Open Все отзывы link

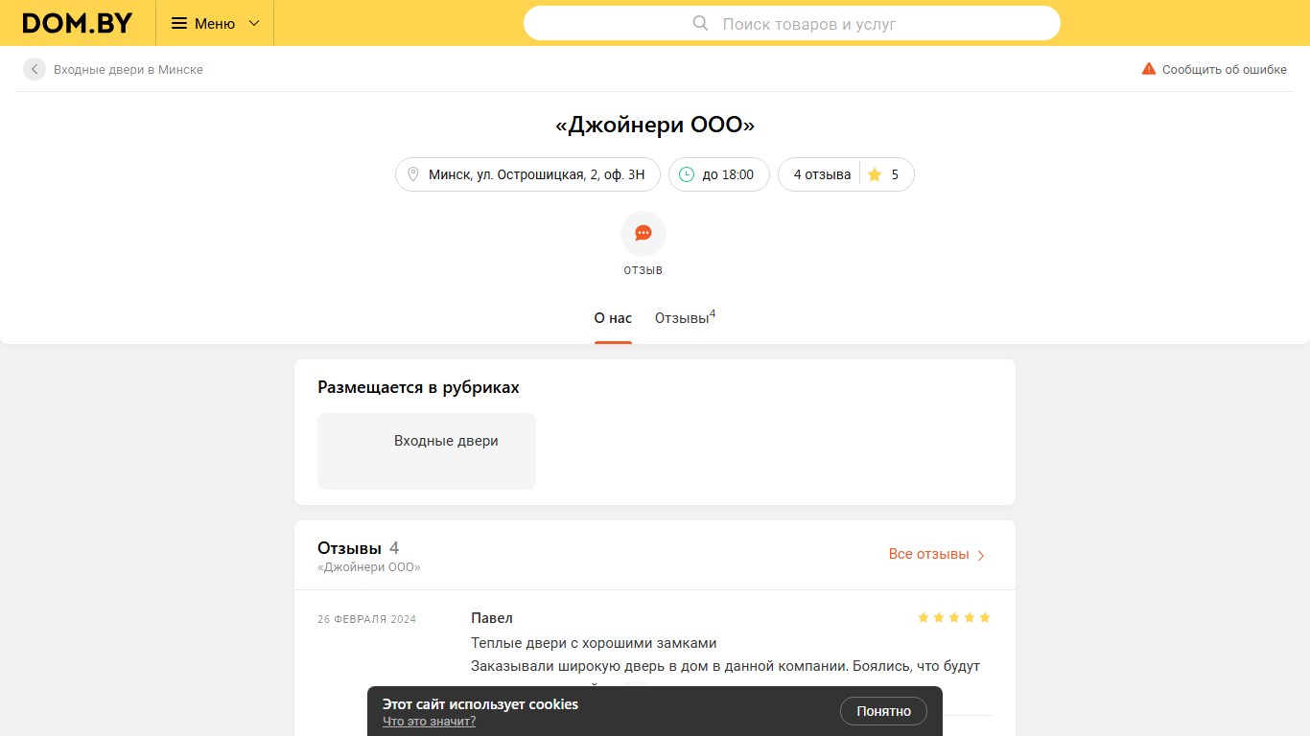928,554
